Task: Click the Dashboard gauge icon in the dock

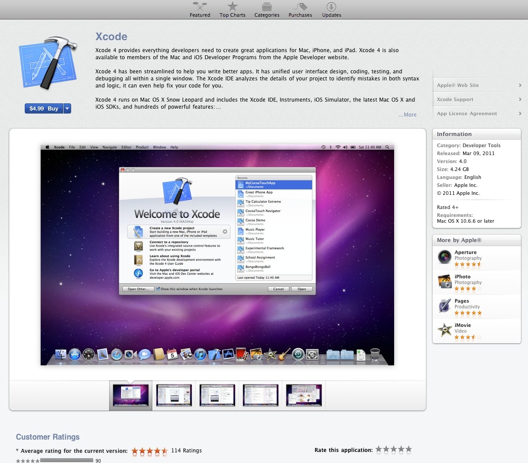Action: point(88,355)
